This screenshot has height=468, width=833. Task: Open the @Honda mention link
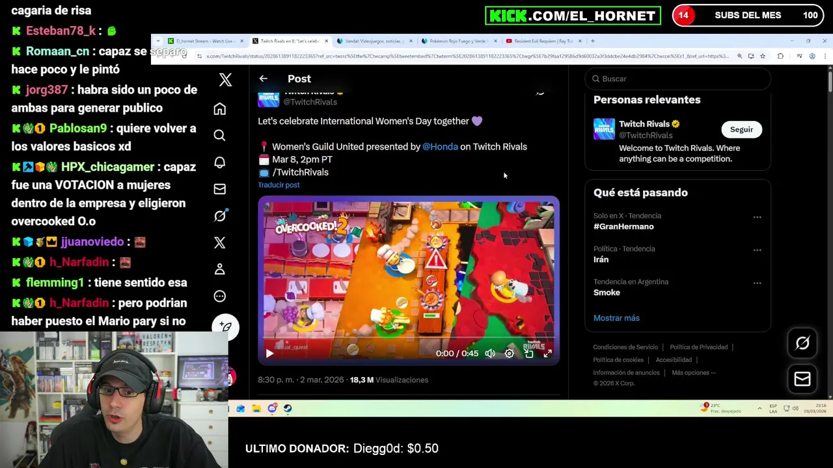[440, 147]
